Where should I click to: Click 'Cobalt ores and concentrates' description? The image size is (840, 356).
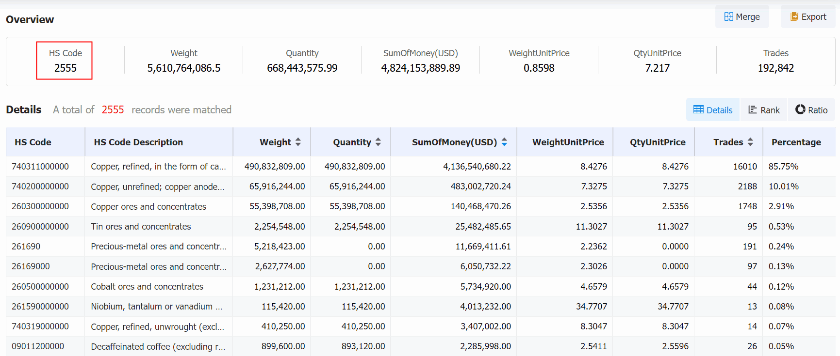[147, 287]
